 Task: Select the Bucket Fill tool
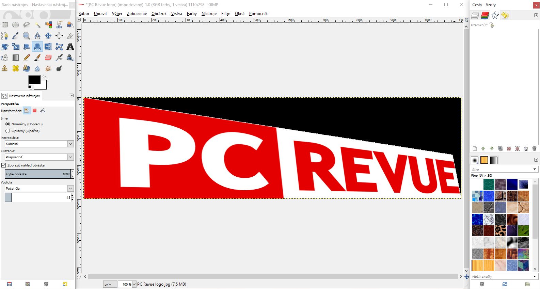click(4, 58)
